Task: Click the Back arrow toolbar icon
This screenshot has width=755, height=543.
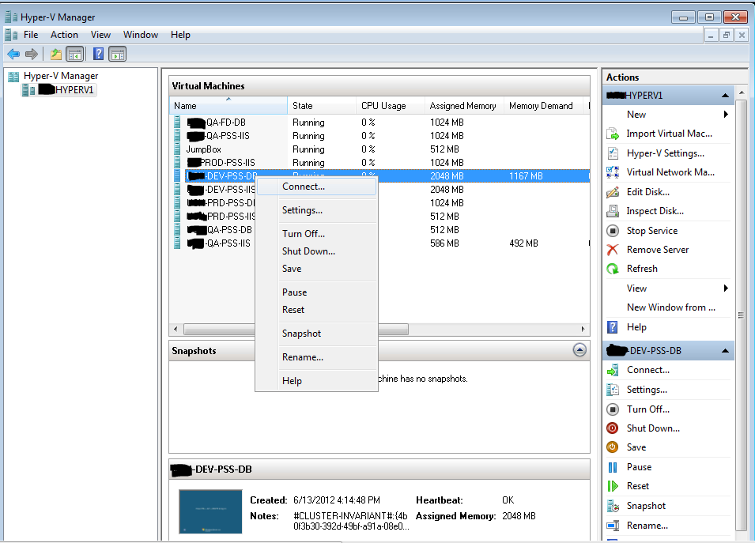Action: (13, 54)
